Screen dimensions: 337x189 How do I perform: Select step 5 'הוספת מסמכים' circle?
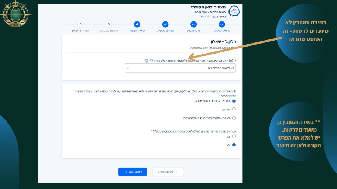point(109,24)
